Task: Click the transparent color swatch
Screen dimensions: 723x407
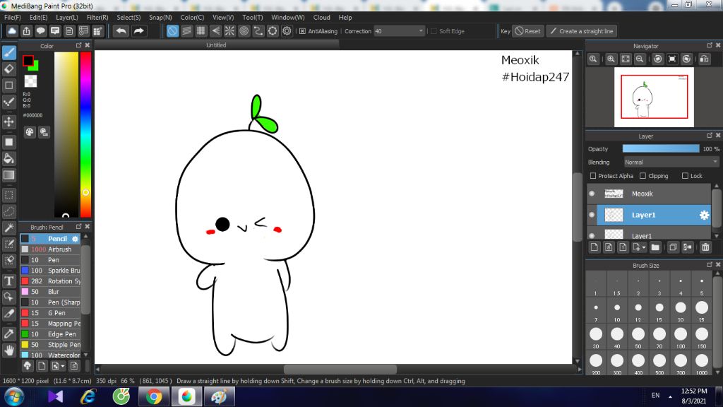Action: tap(30, 81)
